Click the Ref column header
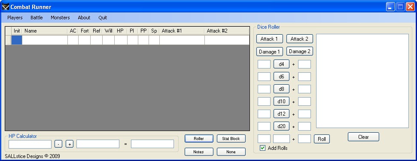417x161 pixels. pos(96,31)
